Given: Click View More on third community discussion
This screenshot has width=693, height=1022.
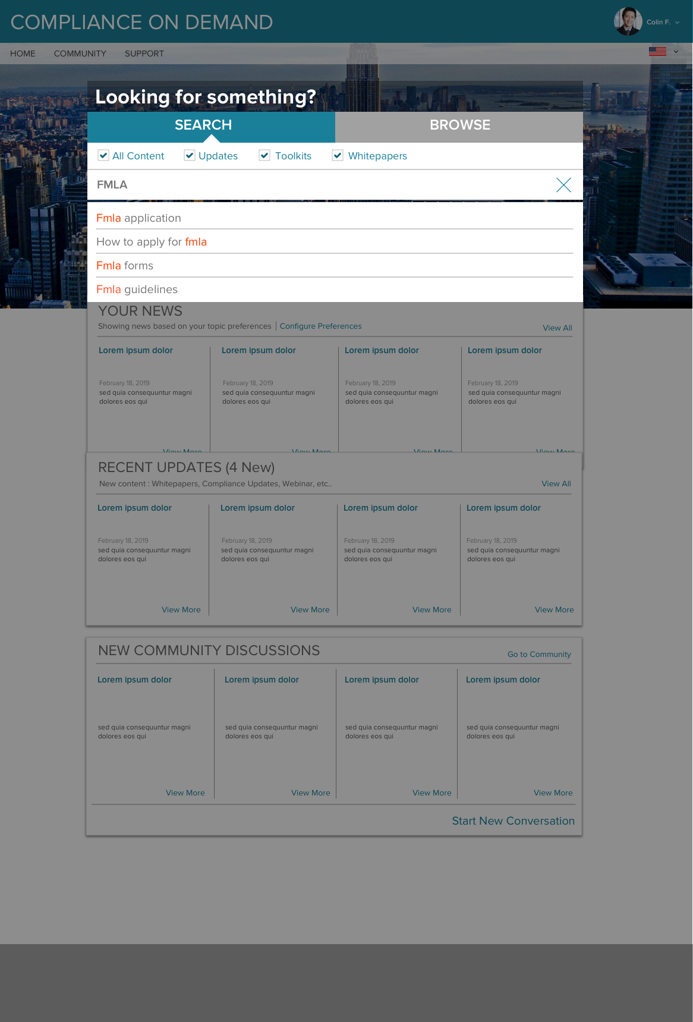Looking at the screenshot, I should tap(432, 793).
